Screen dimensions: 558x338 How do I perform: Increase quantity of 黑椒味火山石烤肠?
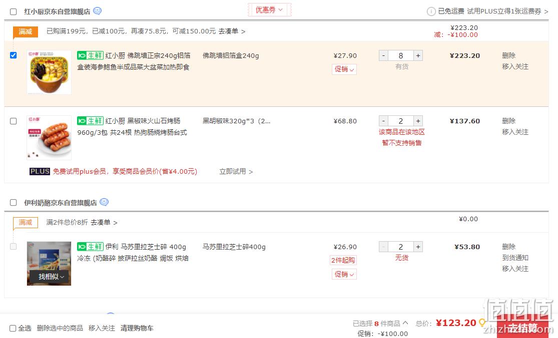tap(418, 121)
